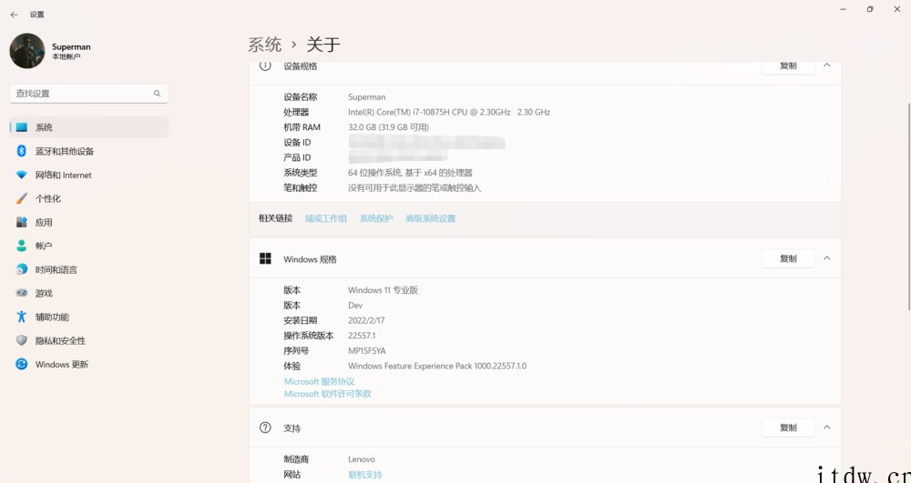Click the accessibility figure icon
Viewport: 911px width, 483px height.
coord(22,317)
